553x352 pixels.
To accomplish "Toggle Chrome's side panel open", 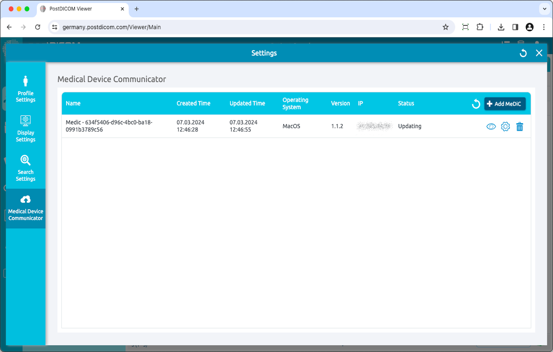I will coord(515,27).
